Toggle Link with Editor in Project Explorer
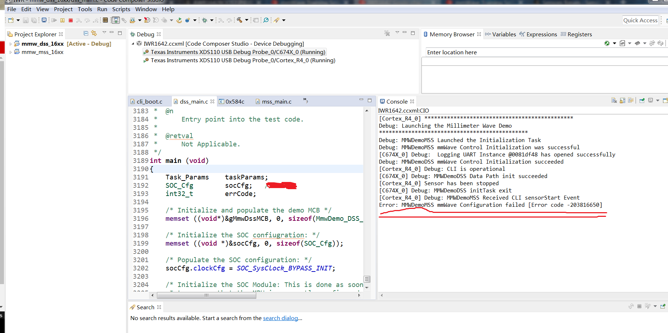 [x=94, y=33]
